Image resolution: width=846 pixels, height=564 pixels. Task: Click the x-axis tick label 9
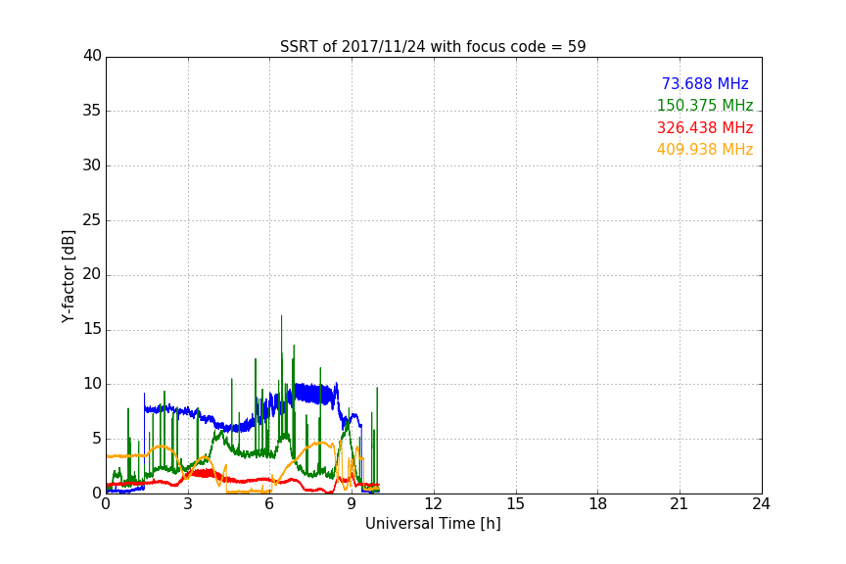(352, 504)
